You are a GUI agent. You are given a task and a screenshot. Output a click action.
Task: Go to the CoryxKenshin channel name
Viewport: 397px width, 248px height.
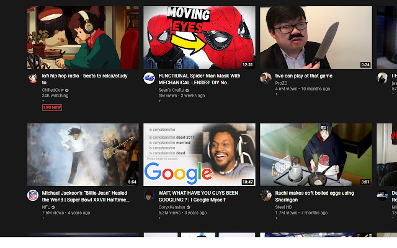click(172, 207)
